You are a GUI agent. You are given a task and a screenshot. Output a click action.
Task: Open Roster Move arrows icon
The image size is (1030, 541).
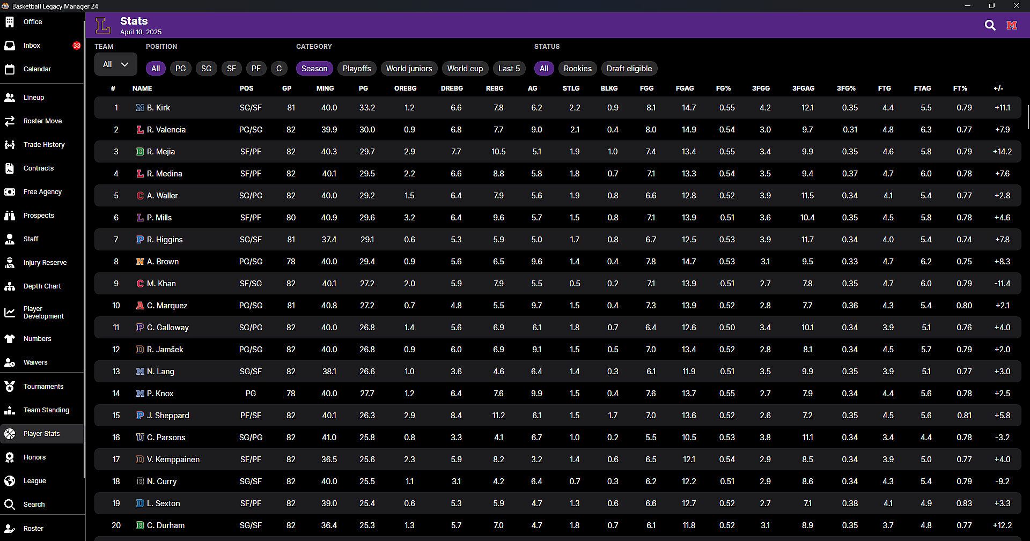10,121
